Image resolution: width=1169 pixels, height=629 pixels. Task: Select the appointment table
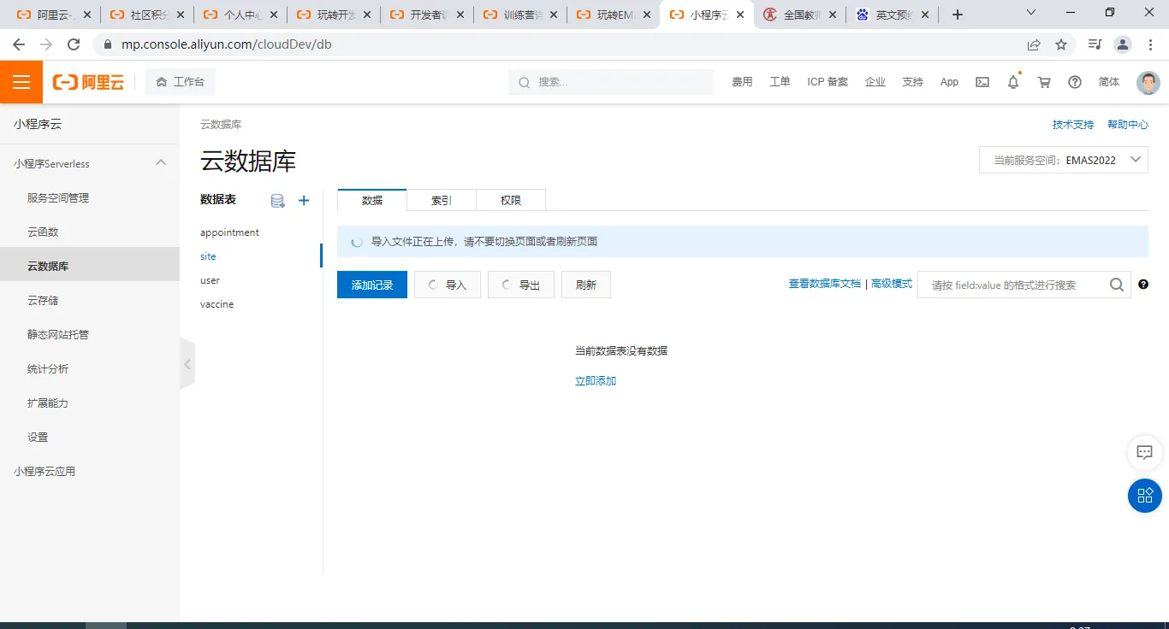pyautogui.click(x=229, y=232)
